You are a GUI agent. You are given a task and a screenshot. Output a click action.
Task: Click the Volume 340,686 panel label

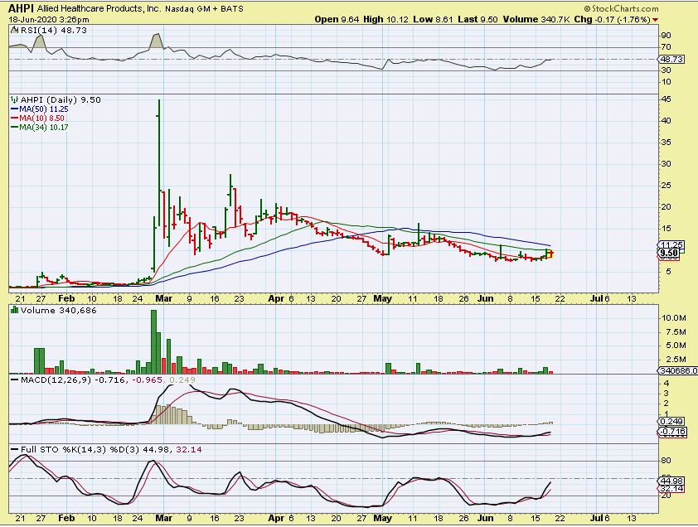click(58, 310)
